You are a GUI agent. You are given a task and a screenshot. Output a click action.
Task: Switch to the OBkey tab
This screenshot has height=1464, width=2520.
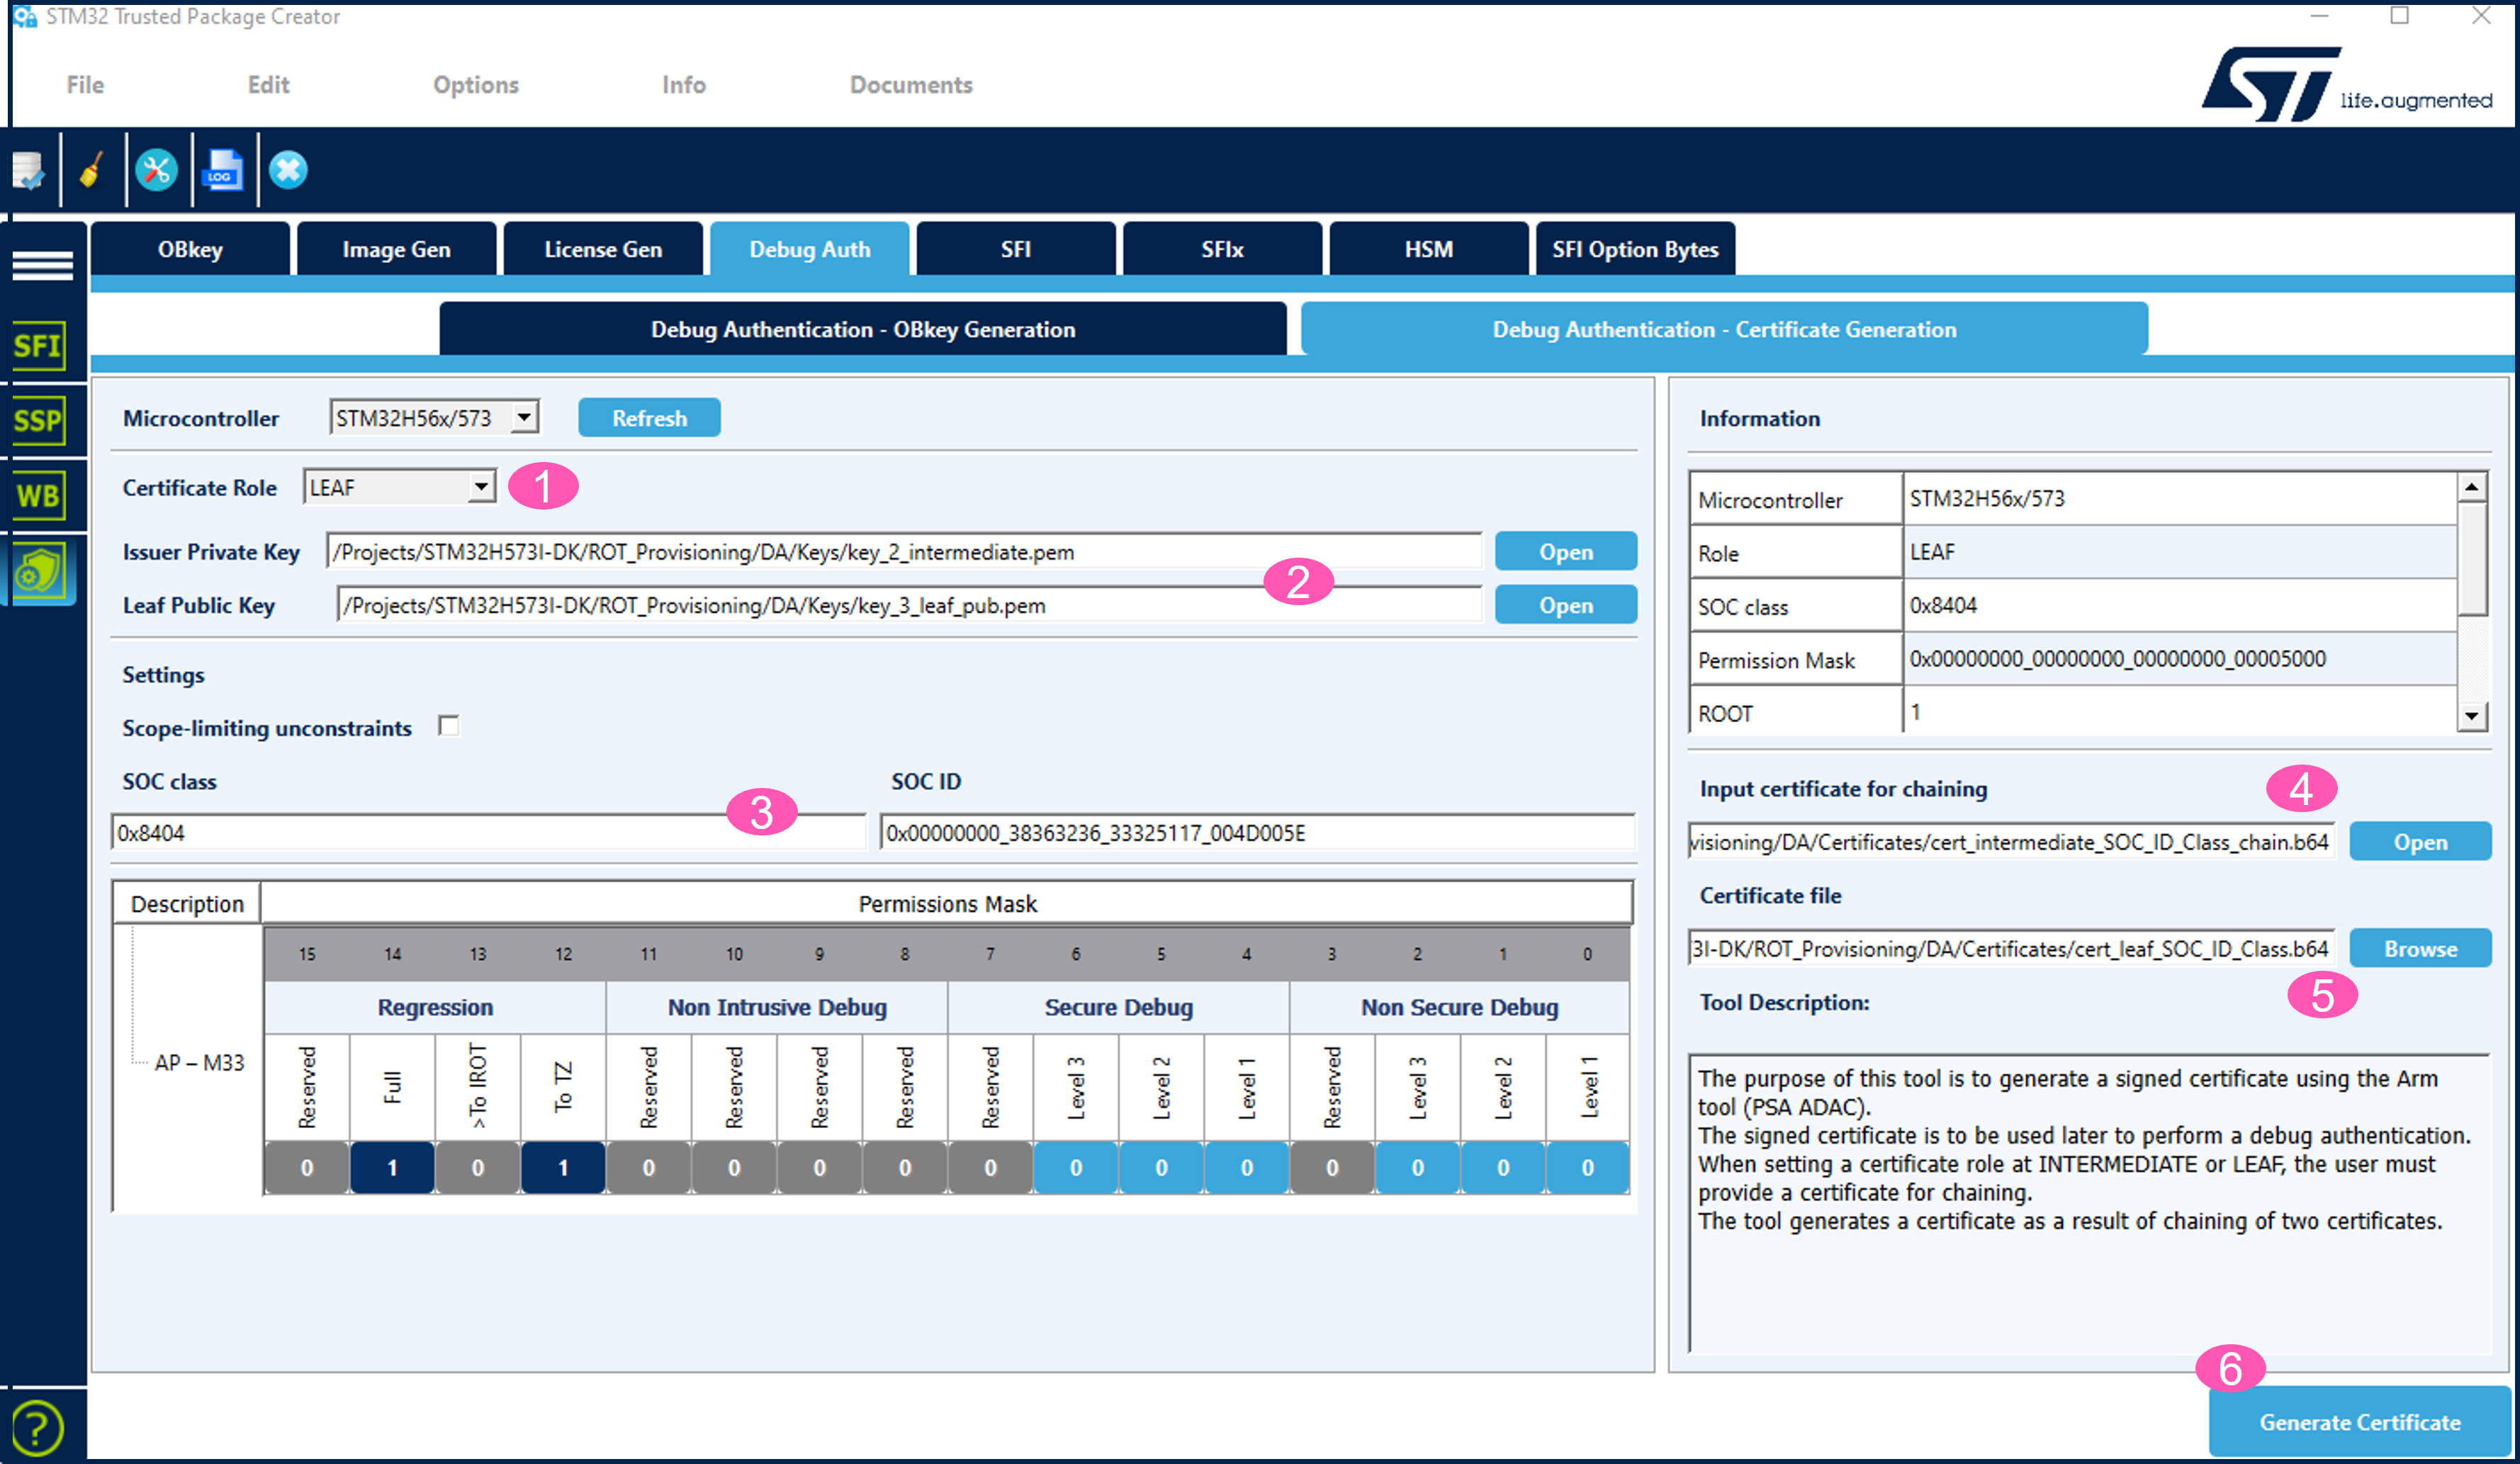[x=190, y=249]
